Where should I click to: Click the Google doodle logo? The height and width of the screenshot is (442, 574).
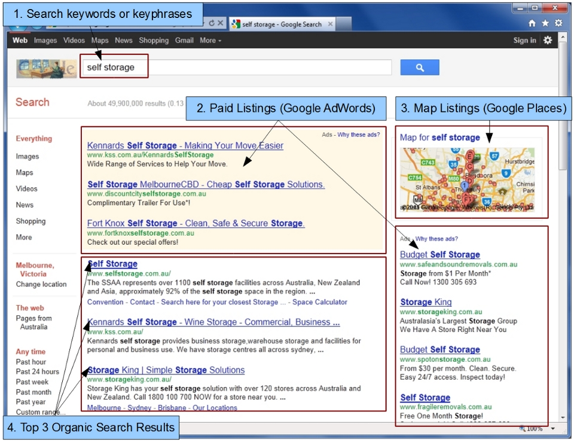(45, 68)
